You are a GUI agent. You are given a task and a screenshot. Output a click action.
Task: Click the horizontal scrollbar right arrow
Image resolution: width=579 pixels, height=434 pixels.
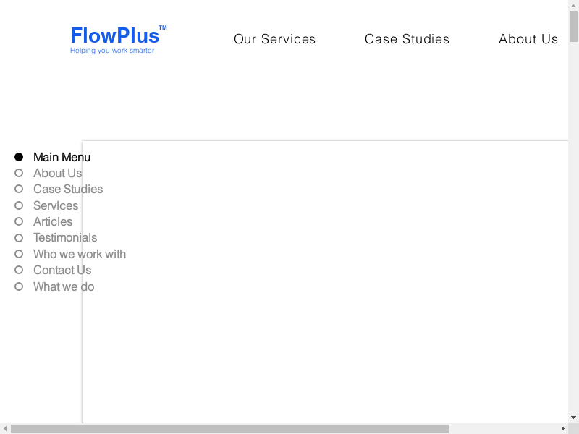point(562,429)
